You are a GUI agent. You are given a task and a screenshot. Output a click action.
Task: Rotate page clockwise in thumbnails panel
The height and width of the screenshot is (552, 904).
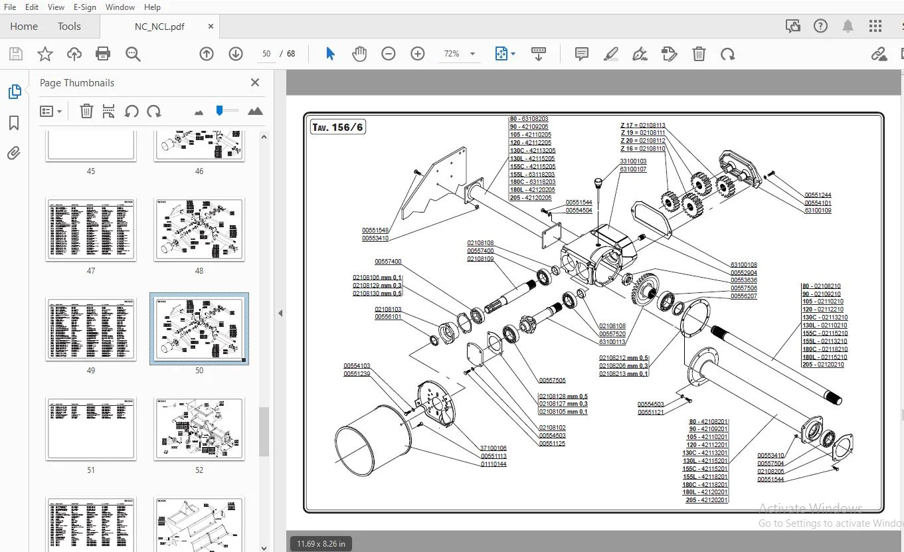click(x=154, y=112)
